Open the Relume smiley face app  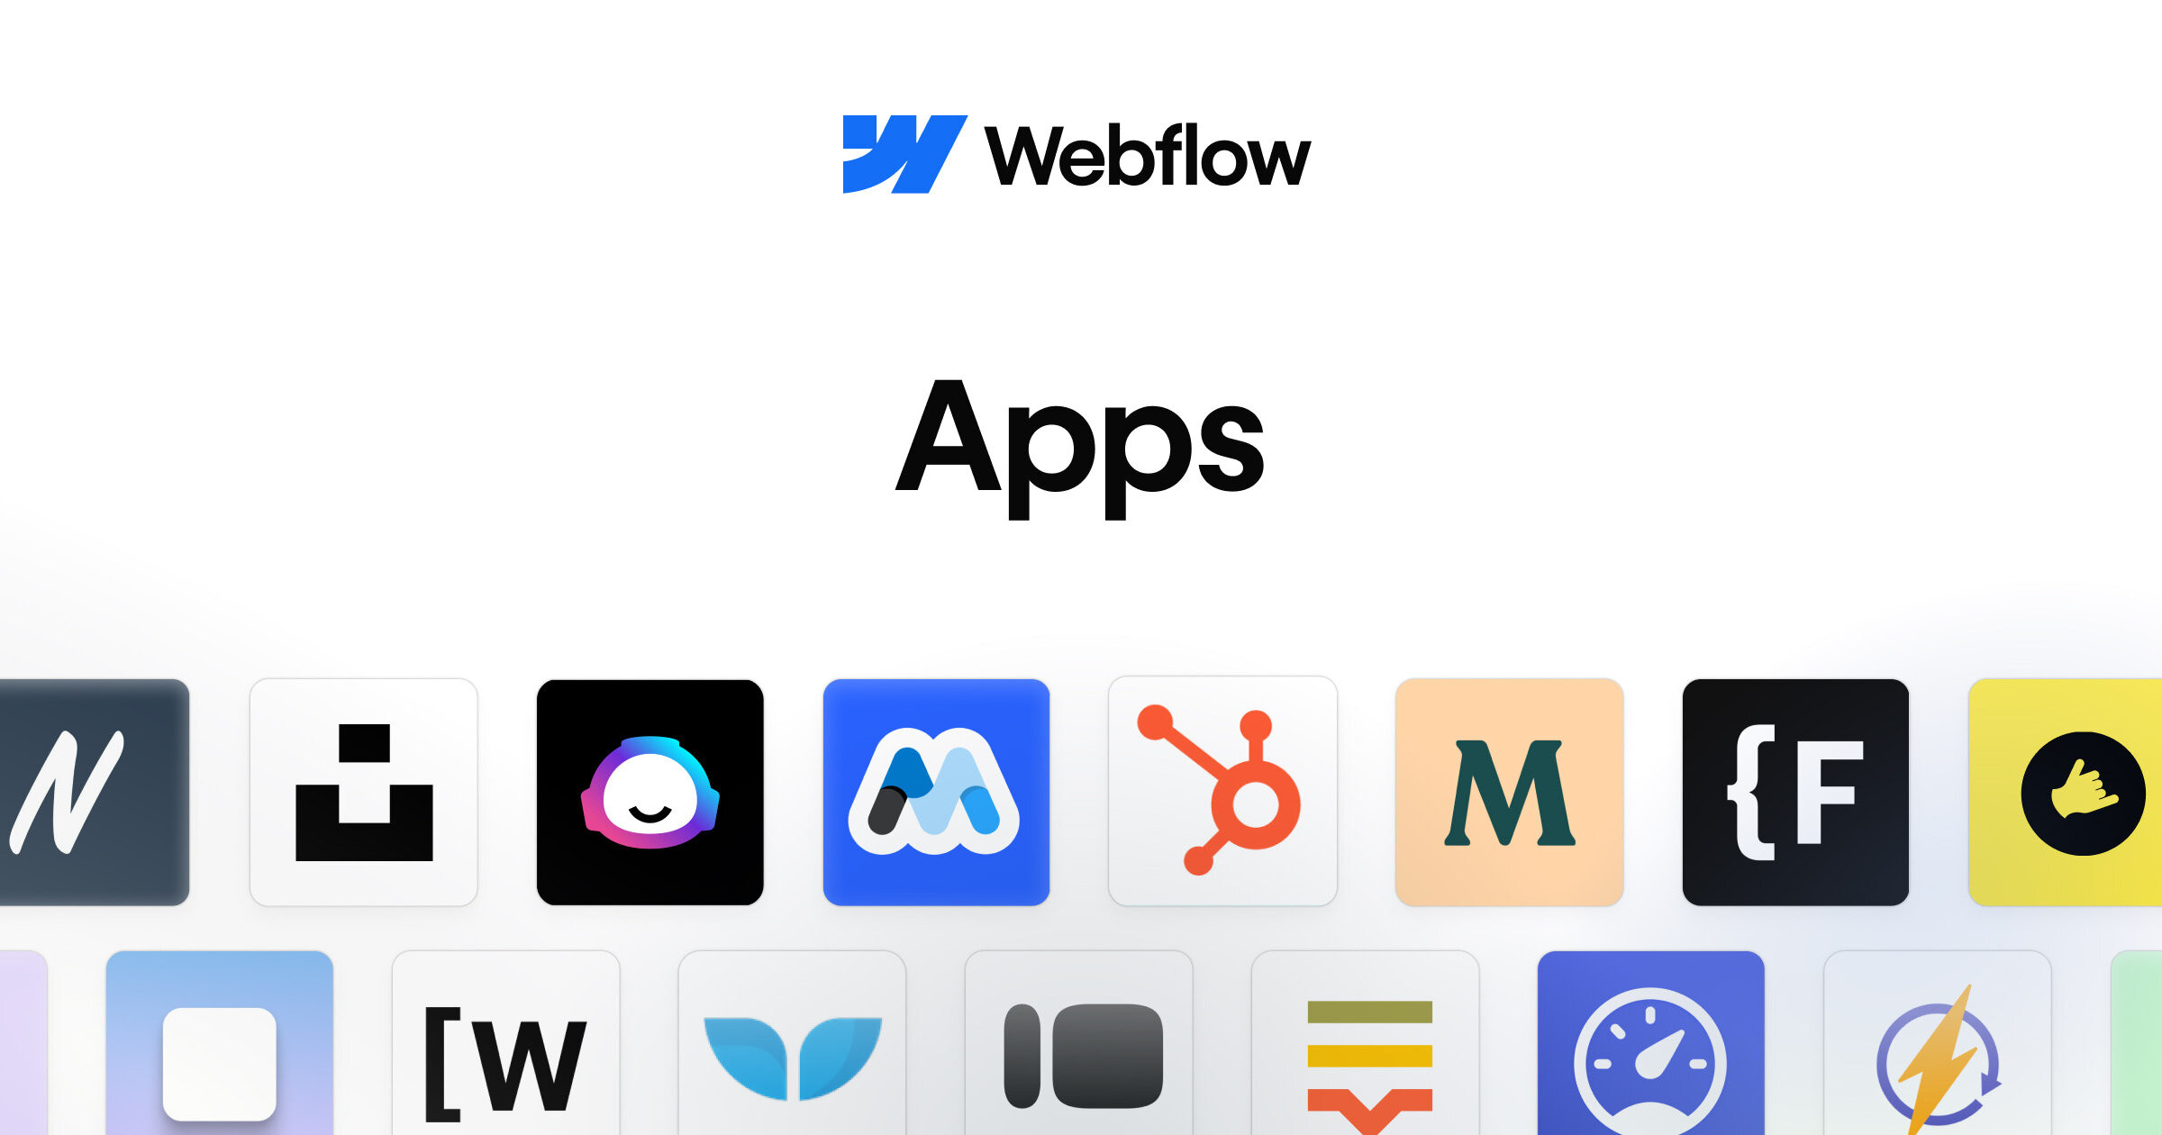pos(652,796)
